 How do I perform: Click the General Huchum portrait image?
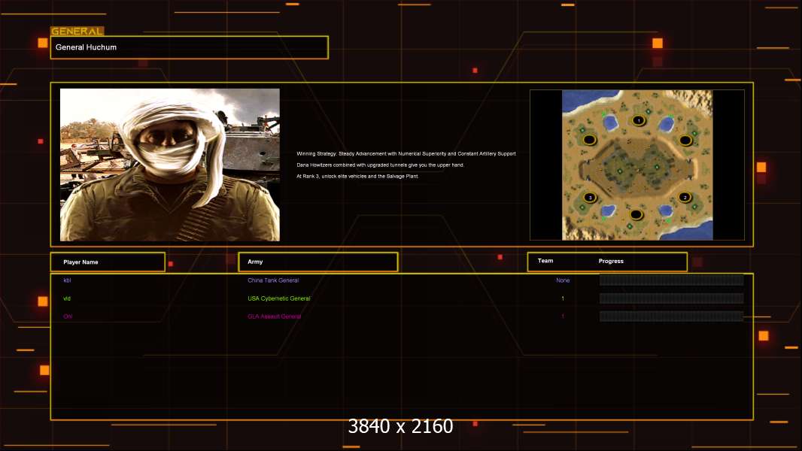pyautogui.click(x=170, y=165)
